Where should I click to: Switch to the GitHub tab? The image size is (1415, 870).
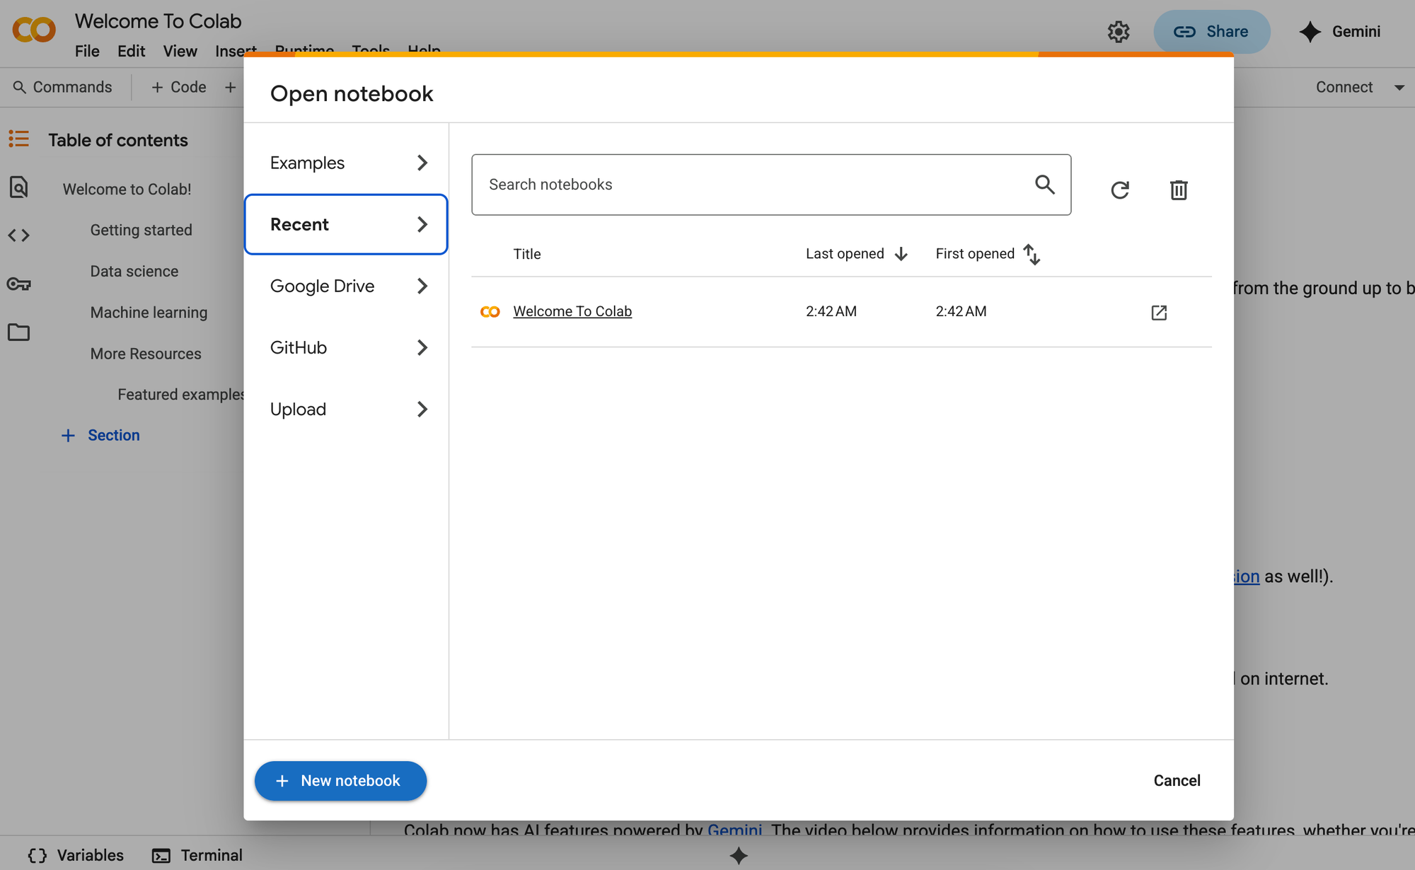[x=346, y=347]
